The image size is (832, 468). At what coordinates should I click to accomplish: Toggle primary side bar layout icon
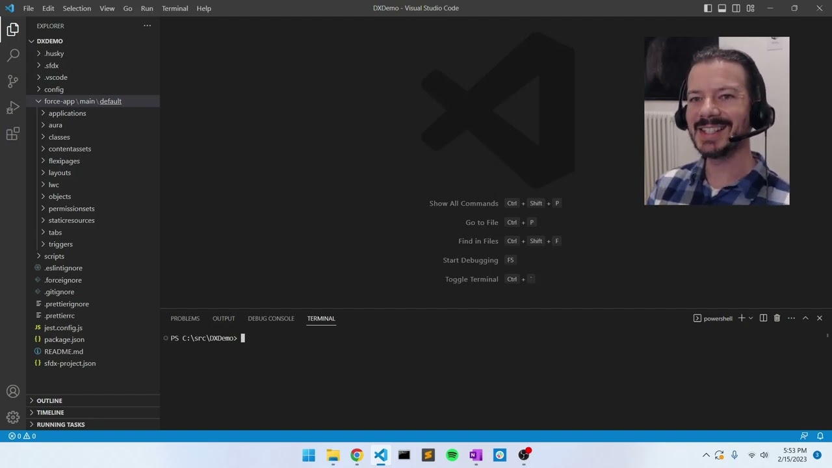point(708,8)
